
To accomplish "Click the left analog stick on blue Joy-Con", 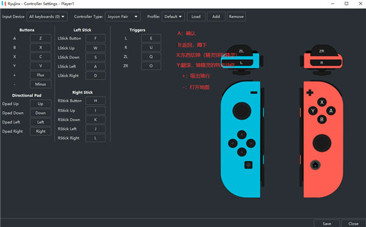I will [x=242, y=111].
